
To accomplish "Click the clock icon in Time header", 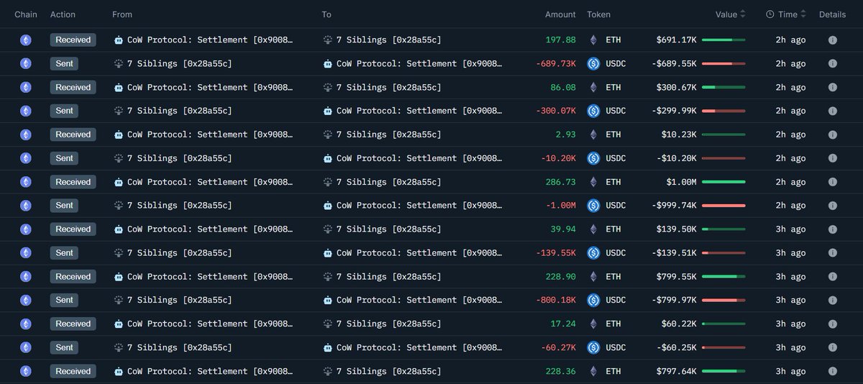I will coord(770,14).
